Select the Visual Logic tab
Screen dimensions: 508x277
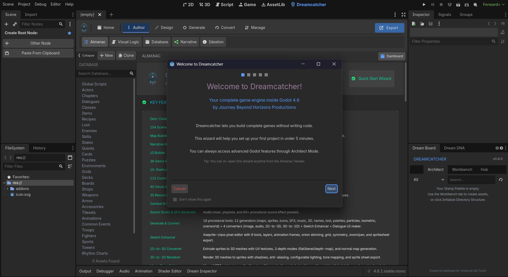click(x=126, y=42)
